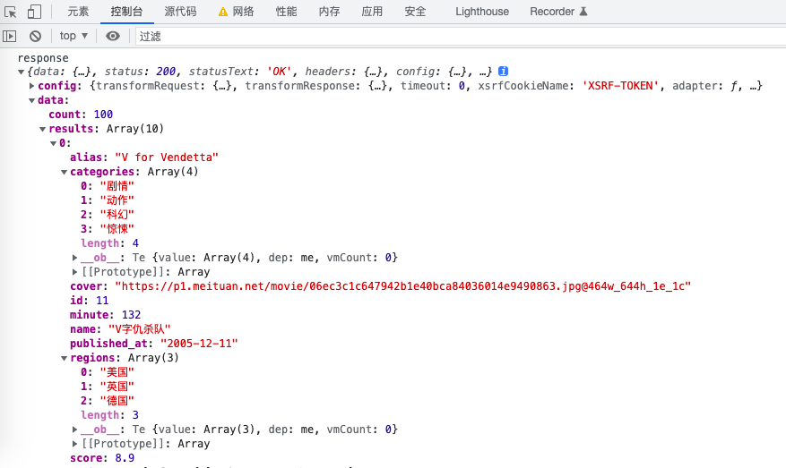Switch to the 元素 tab
The width and height of the screenshot is (786, 468).
(x=78, y=12)
